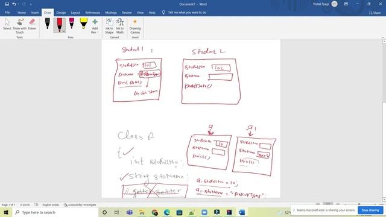Collapse the ribbon with the chevron
Image resolution: width=386 pixels, height=217 pixels.
click(x=383, y=37)
